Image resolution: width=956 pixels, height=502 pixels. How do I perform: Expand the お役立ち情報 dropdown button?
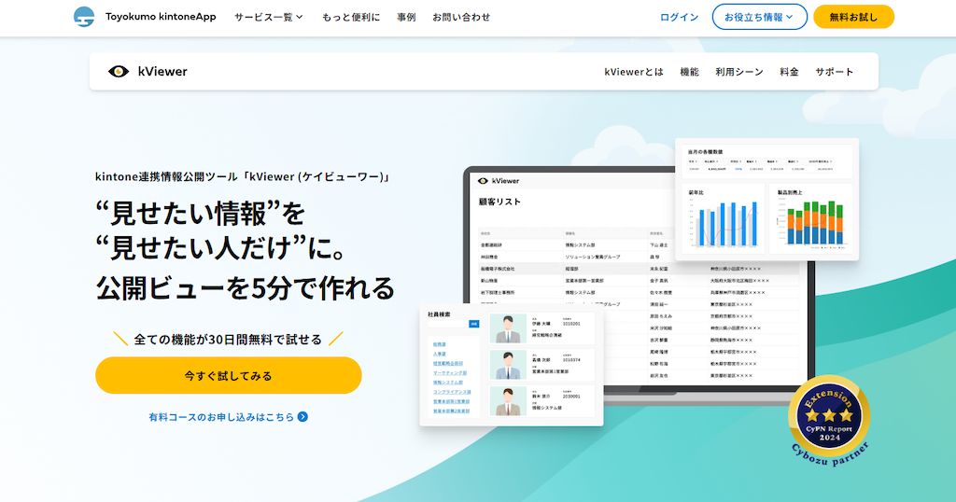759,17
